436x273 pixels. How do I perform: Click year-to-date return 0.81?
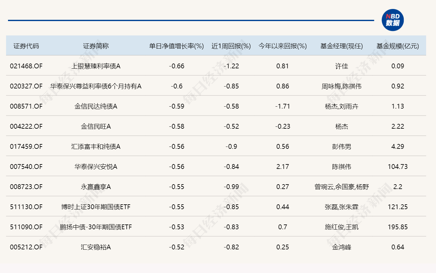pos(283,66)
